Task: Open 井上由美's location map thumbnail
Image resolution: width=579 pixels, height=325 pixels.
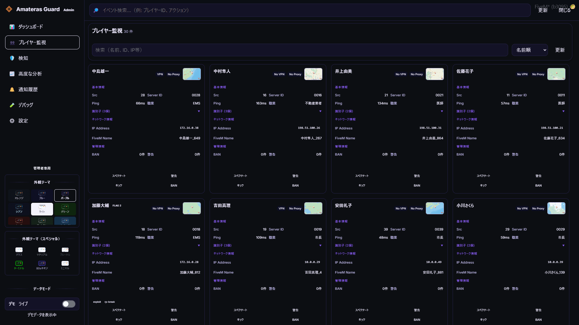Action: point(435,74)
